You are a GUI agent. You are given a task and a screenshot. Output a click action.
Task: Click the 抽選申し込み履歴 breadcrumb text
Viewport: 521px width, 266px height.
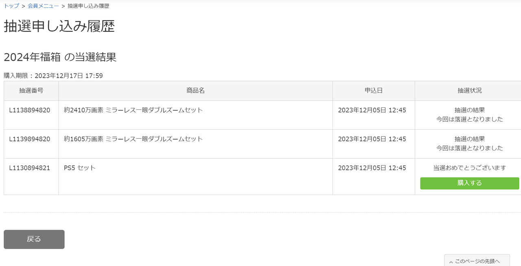(88, 6)
